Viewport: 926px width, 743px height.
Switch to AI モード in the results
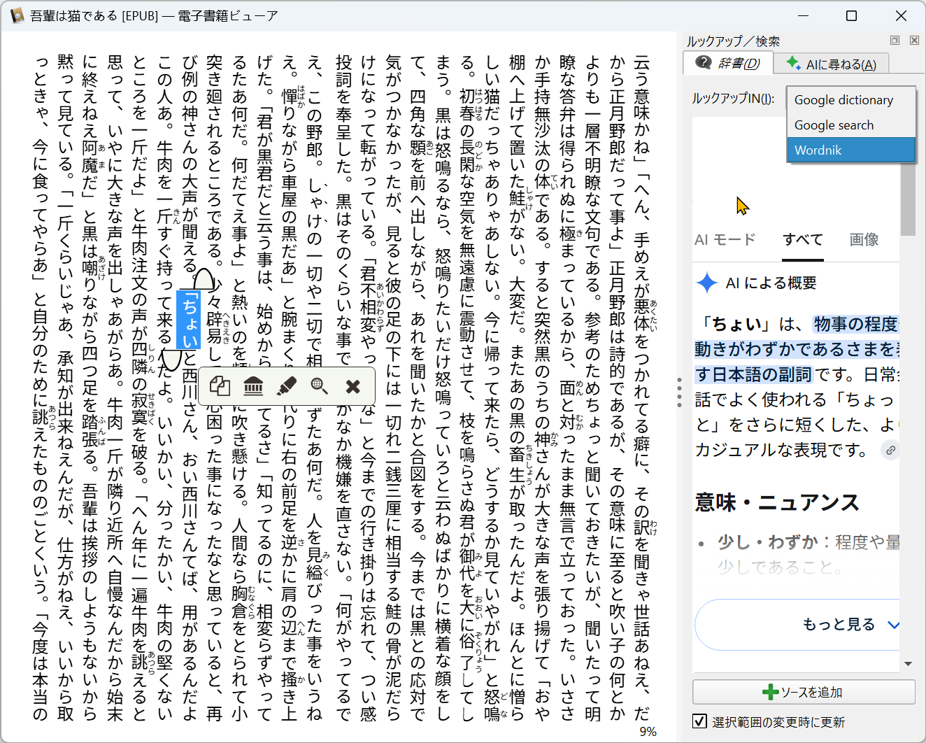(725, 240)
